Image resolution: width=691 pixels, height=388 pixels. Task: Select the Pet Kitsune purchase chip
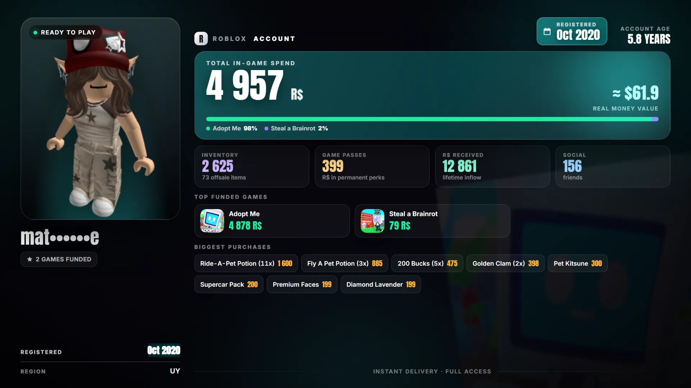(577, 263)
